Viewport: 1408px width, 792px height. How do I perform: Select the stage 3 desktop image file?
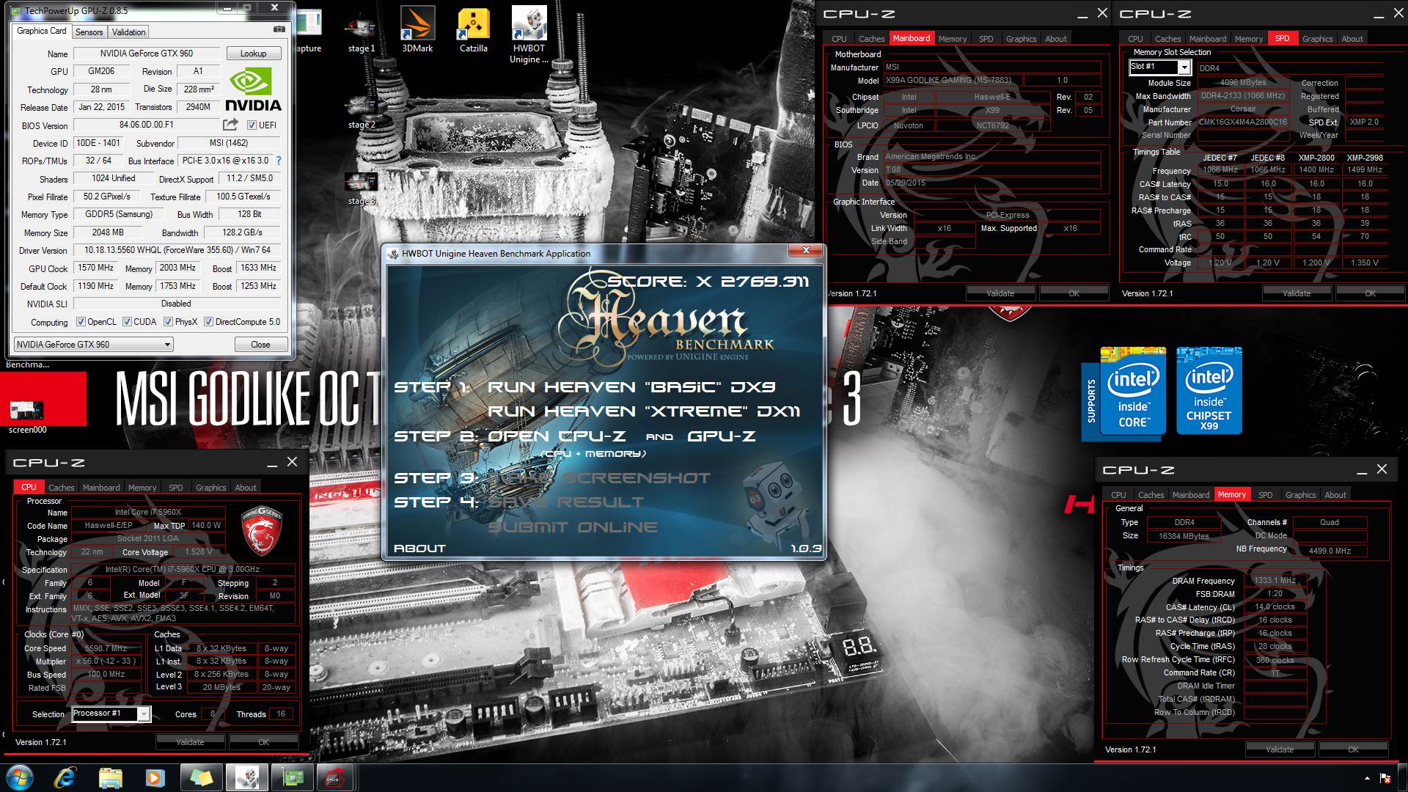361,188
